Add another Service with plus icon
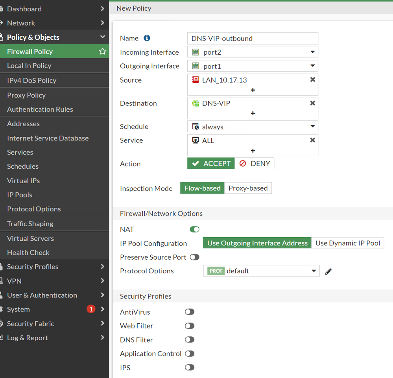 pos(253,151)
